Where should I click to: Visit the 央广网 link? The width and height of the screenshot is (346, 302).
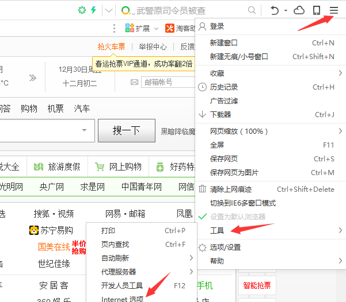pos(52,187)
